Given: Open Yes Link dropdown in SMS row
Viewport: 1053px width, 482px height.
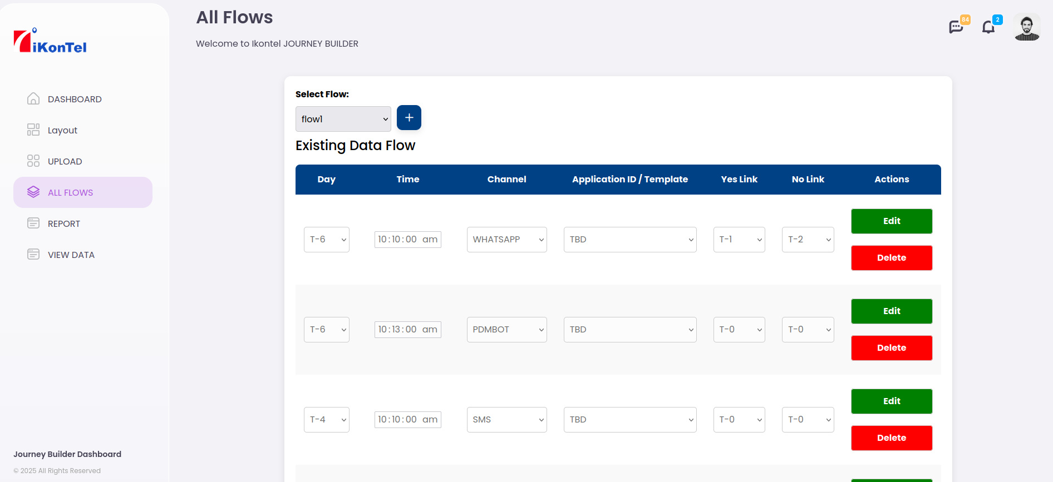Looking at the screenshot, I should point(739,420).
